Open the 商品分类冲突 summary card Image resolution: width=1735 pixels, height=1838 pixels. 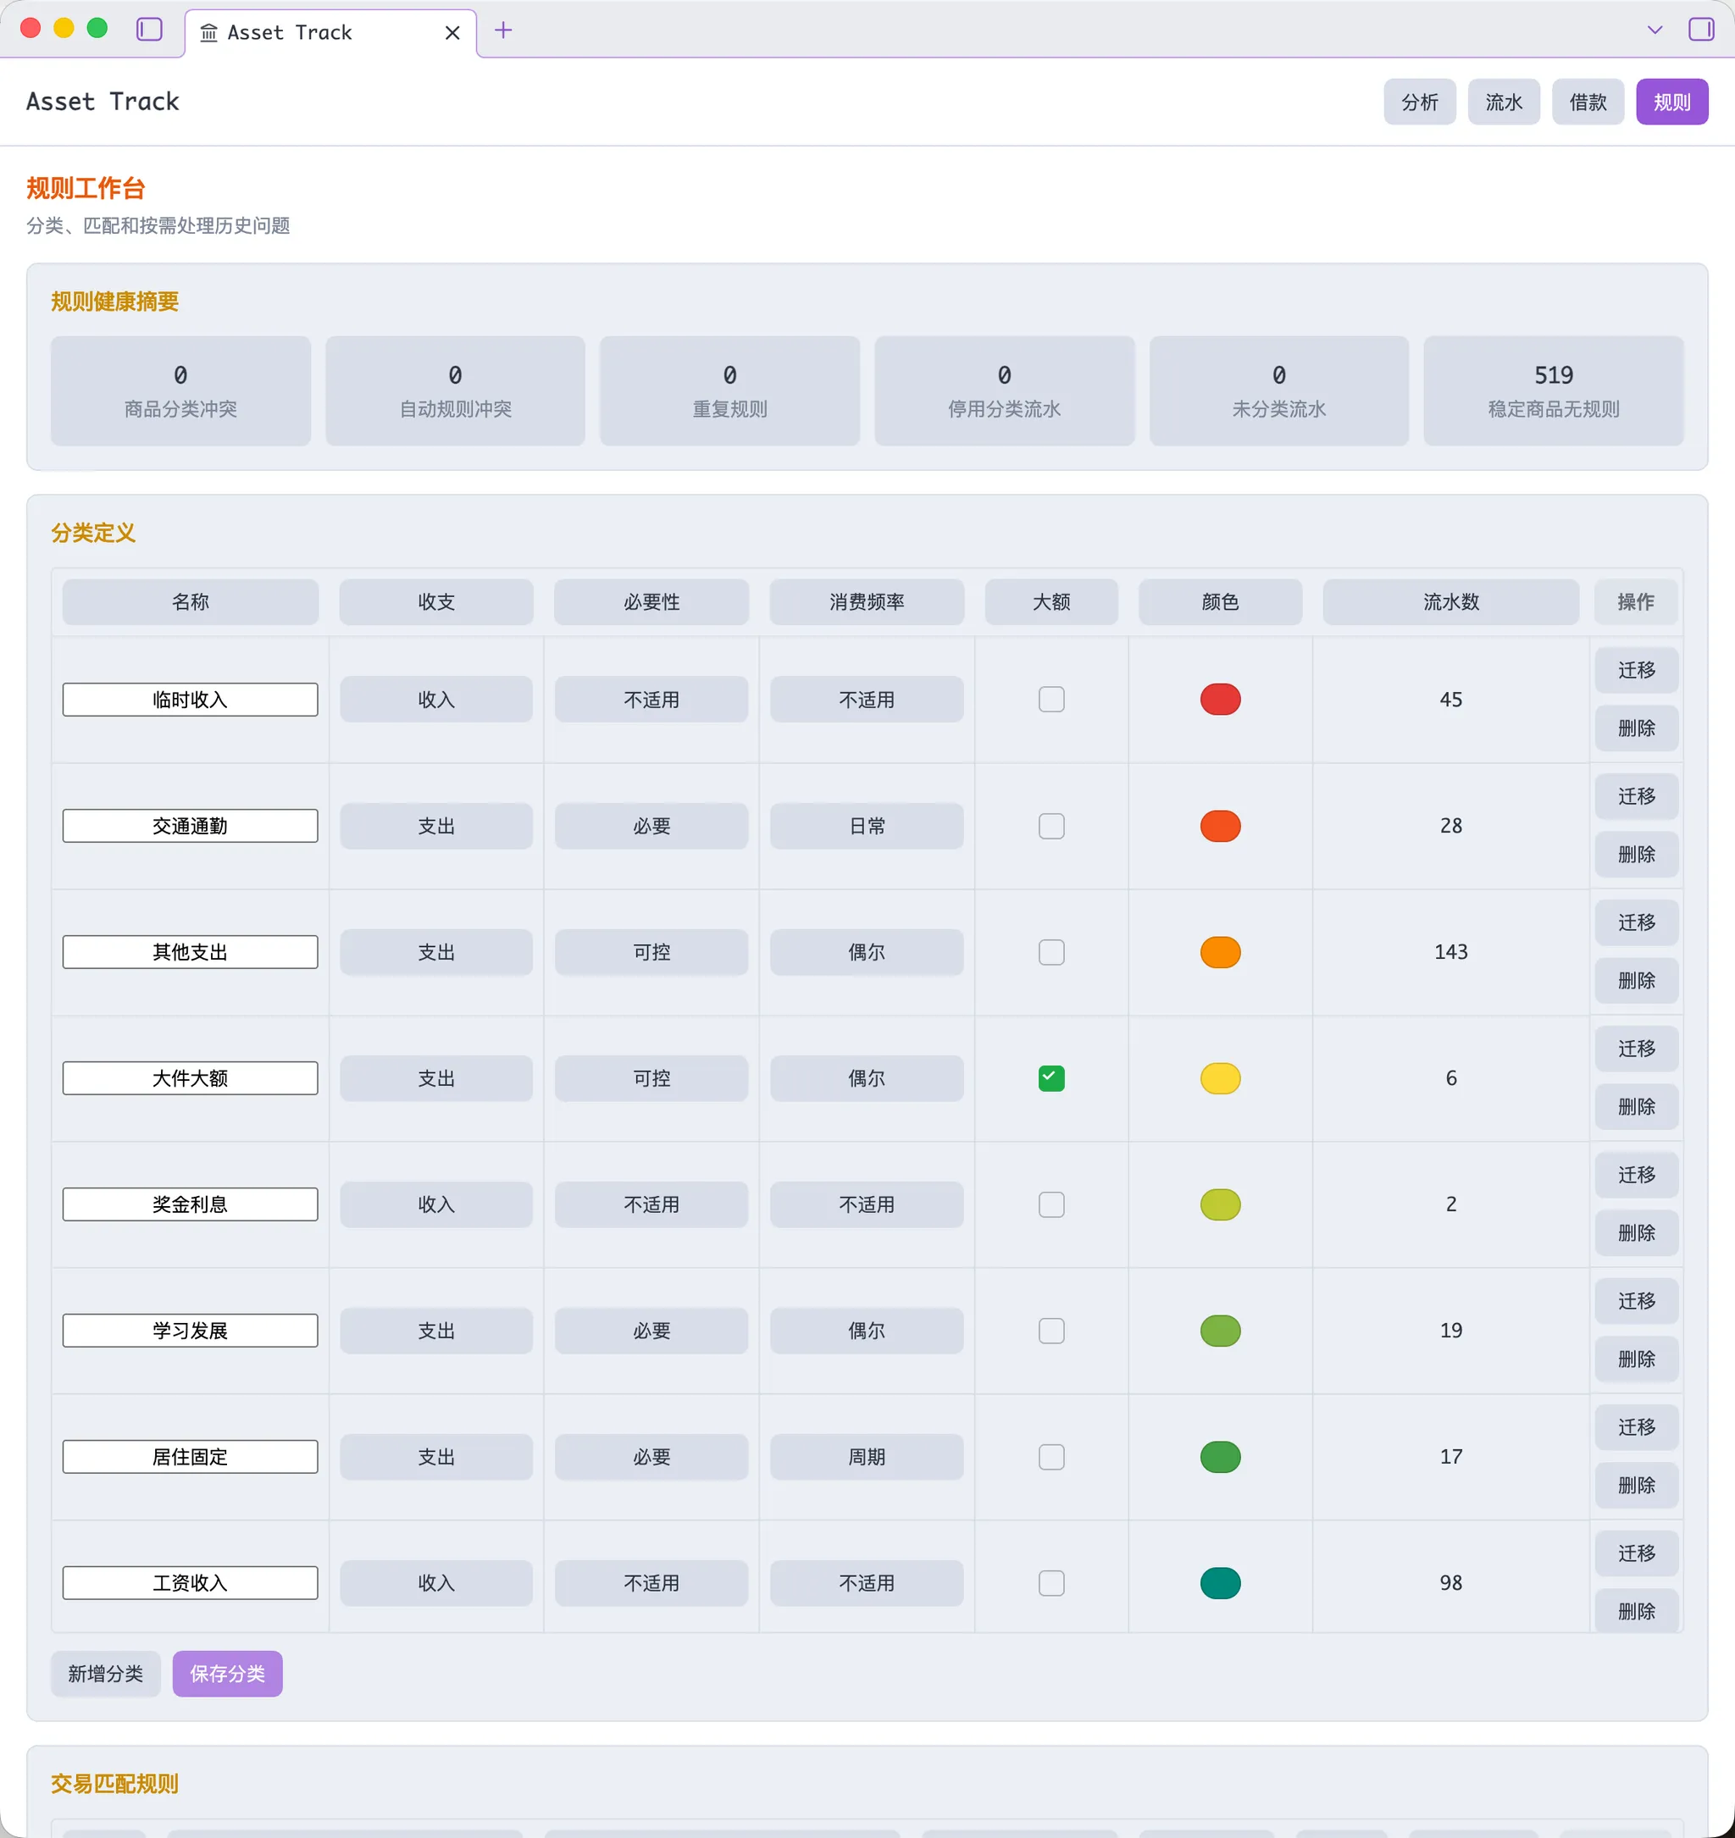tap(180, 391)
